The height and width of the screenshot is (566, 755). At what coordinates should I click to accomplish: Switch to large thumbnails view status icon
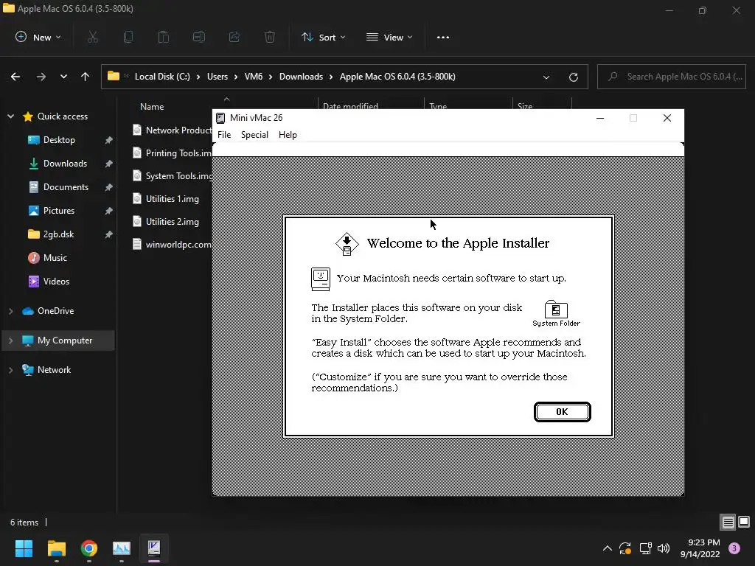pos(744,522)
